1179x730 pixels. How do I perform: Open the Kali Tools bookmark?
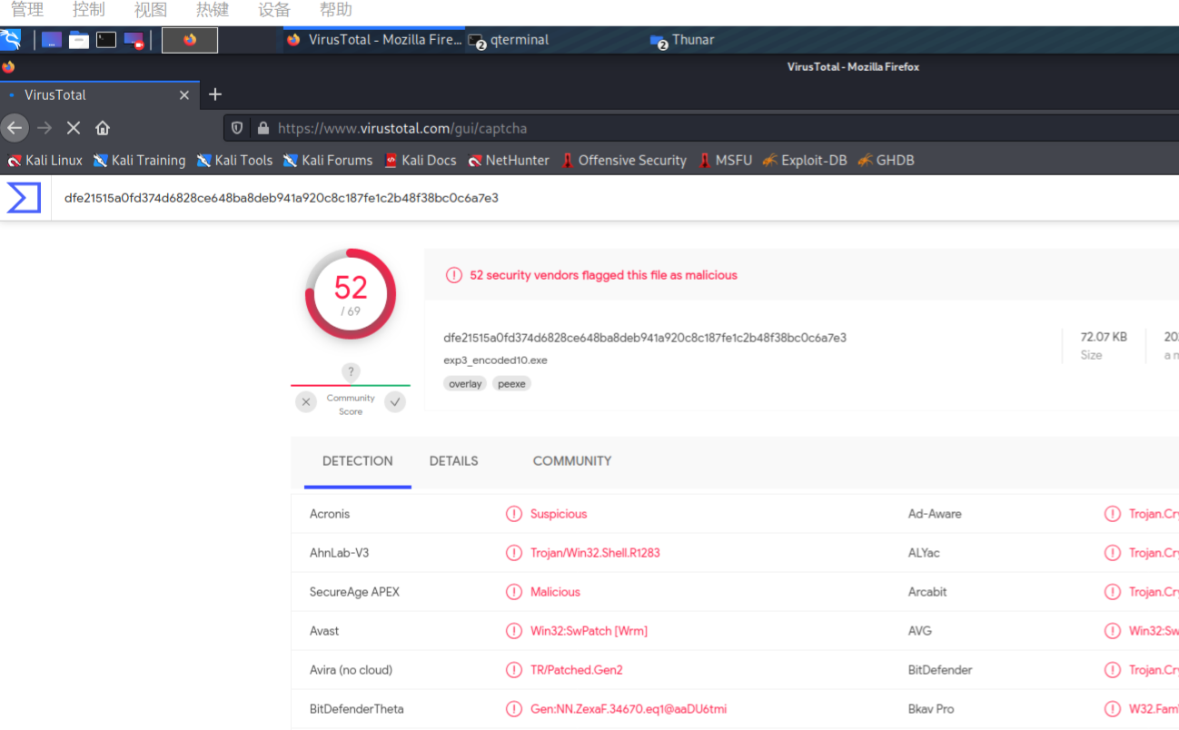[x=234, y=161]
